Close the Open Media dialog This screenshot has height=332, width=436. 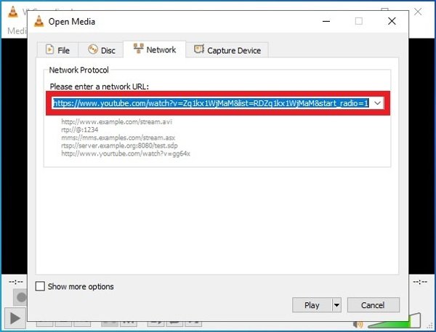(392, 21)
